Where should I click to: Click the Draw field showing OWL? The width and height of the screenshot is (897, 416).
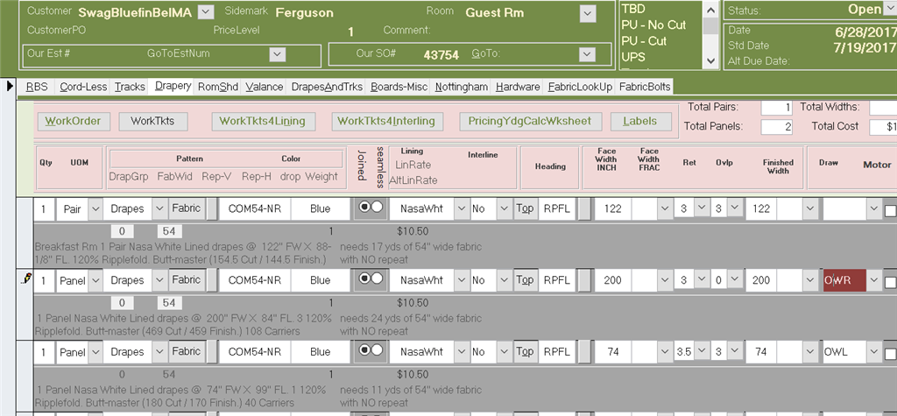tap(844, 352)
